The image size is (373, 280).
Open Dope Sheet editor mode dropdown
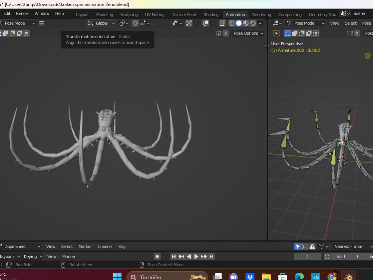[21, 246]
